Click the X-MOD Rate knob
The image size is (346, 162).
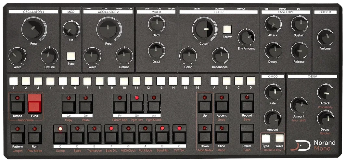click(x=273, y=92)
